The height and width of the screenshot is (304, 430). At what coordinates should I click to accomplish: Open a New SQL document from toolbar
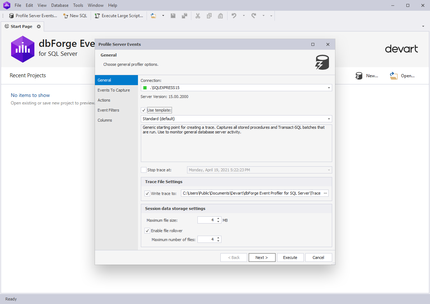(x=66, y=15)
